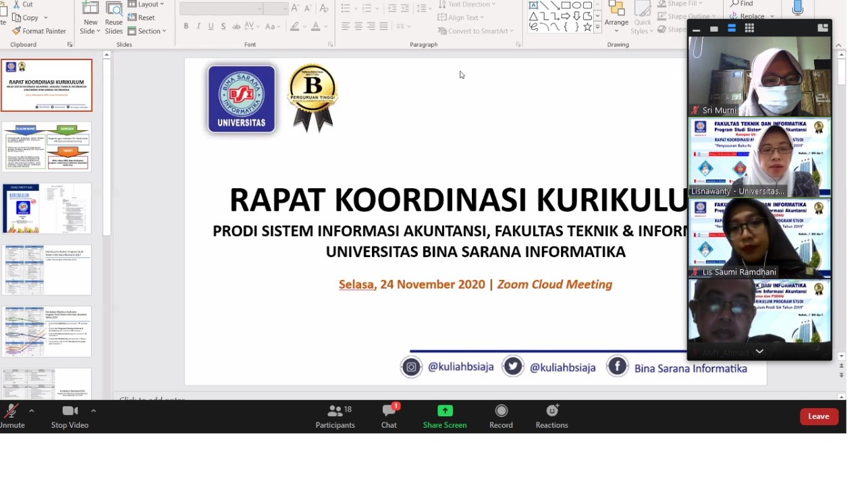Start a Record of the meeting

(501, 416)
